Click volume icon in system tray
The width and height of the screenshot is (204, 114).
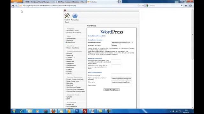[177, 111]
